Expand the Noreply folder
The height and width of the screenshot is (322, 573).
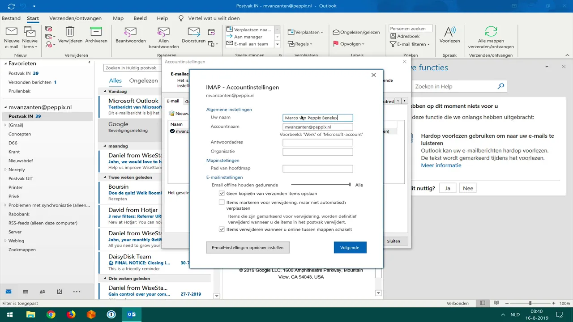[x=5, y=169]
